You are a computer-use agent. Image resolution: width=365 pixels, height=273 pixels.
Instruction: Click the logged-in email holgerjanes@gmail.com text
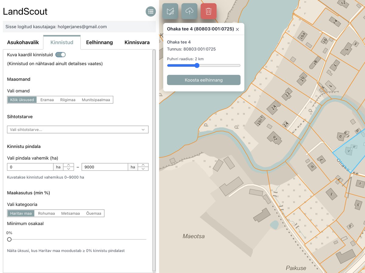click(x=82, y=27)
